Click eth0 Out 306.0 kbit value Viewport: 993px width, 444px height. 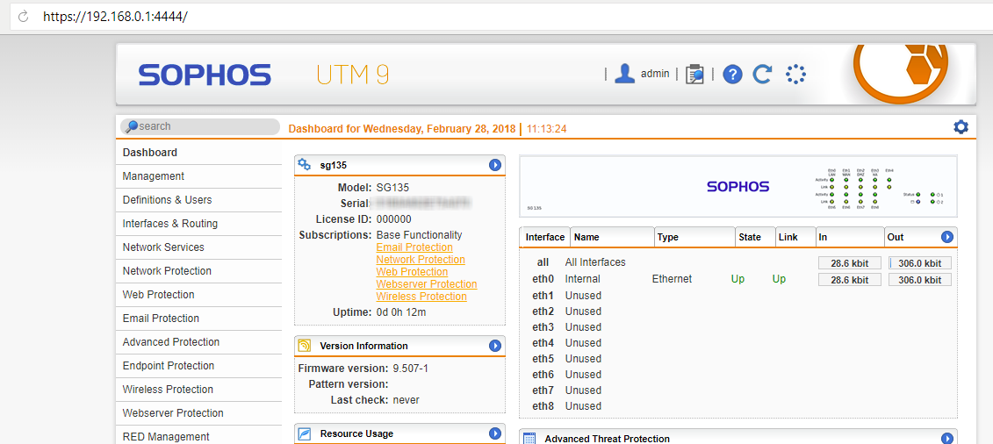pyautogui.click(x=920, y=280)
